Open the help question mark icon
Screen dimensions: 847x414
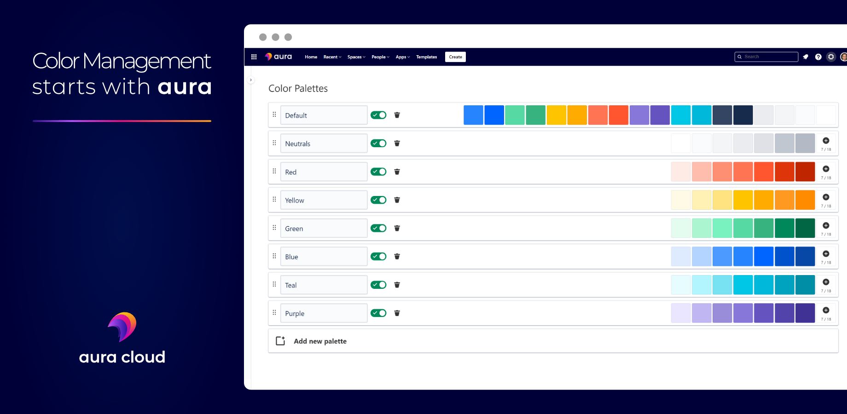tap(818, 57)
